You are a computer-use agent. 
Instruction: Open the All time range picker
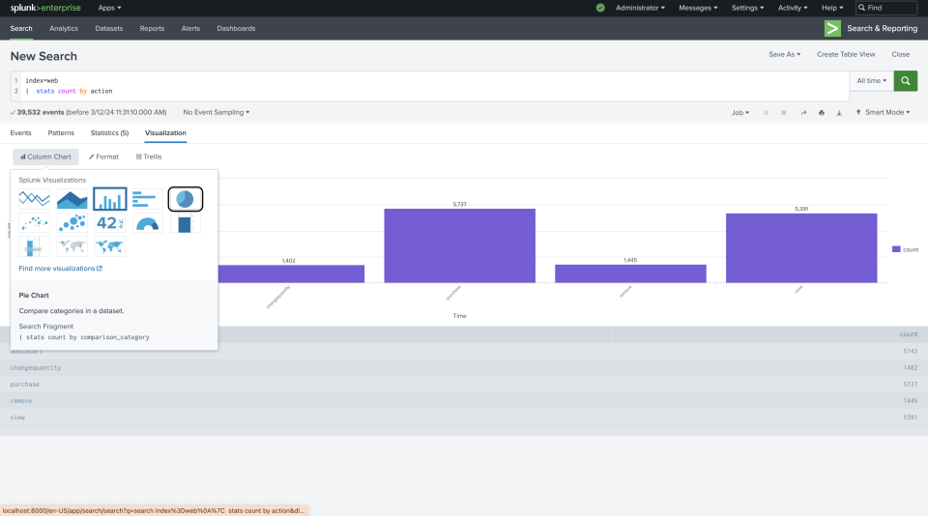[872, 80]
